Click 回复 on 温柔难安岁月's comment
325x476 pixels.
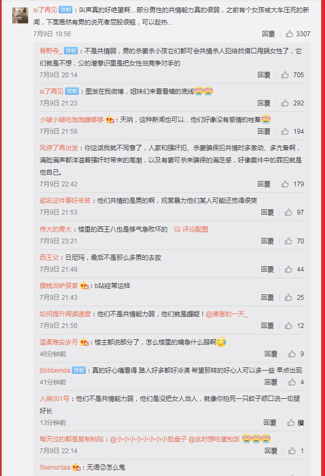(x=271, y=354)
